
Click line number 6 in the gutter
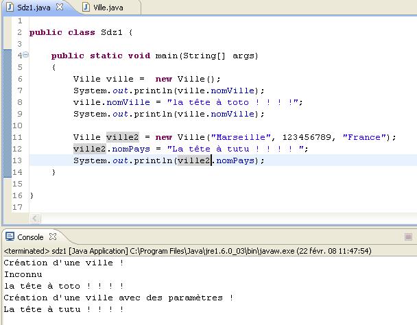pos(20,79)
